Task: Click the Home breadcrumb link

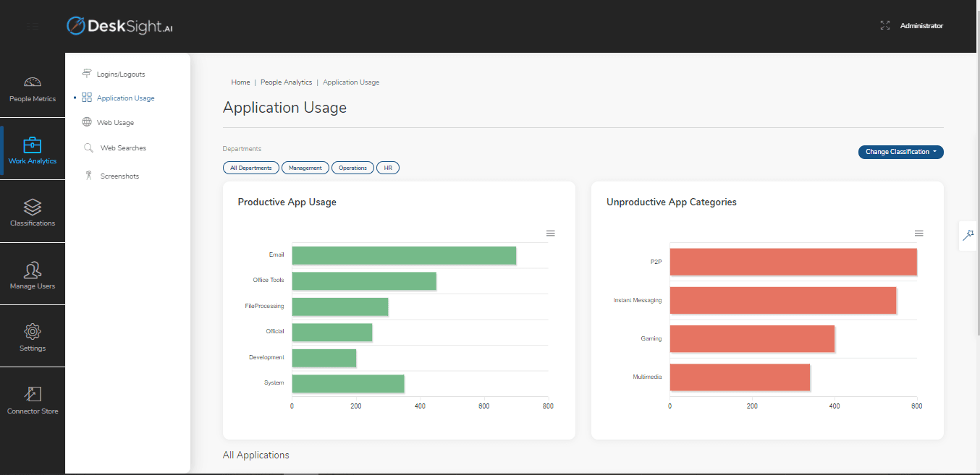Action: [x=240, y=82]
